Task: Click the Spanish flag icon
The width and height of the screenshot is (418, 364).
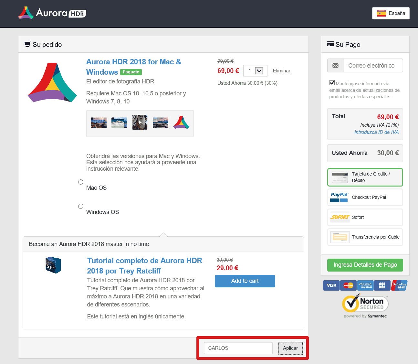Action: point(381,13)
